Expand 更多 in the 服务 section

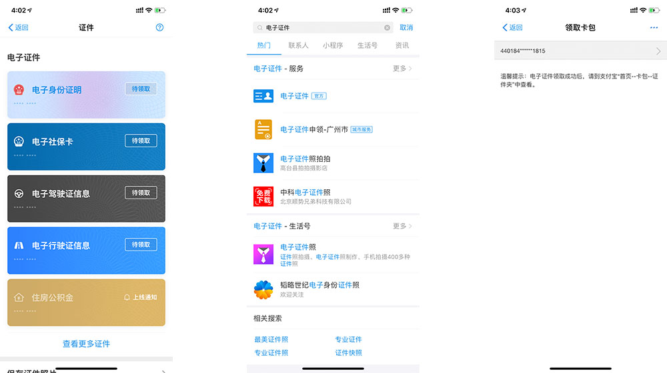click(402, 69)
